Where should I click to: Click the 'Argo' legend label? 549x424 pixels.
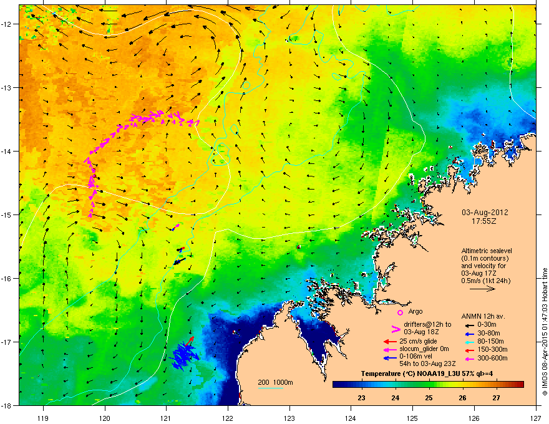click(415, 311)
